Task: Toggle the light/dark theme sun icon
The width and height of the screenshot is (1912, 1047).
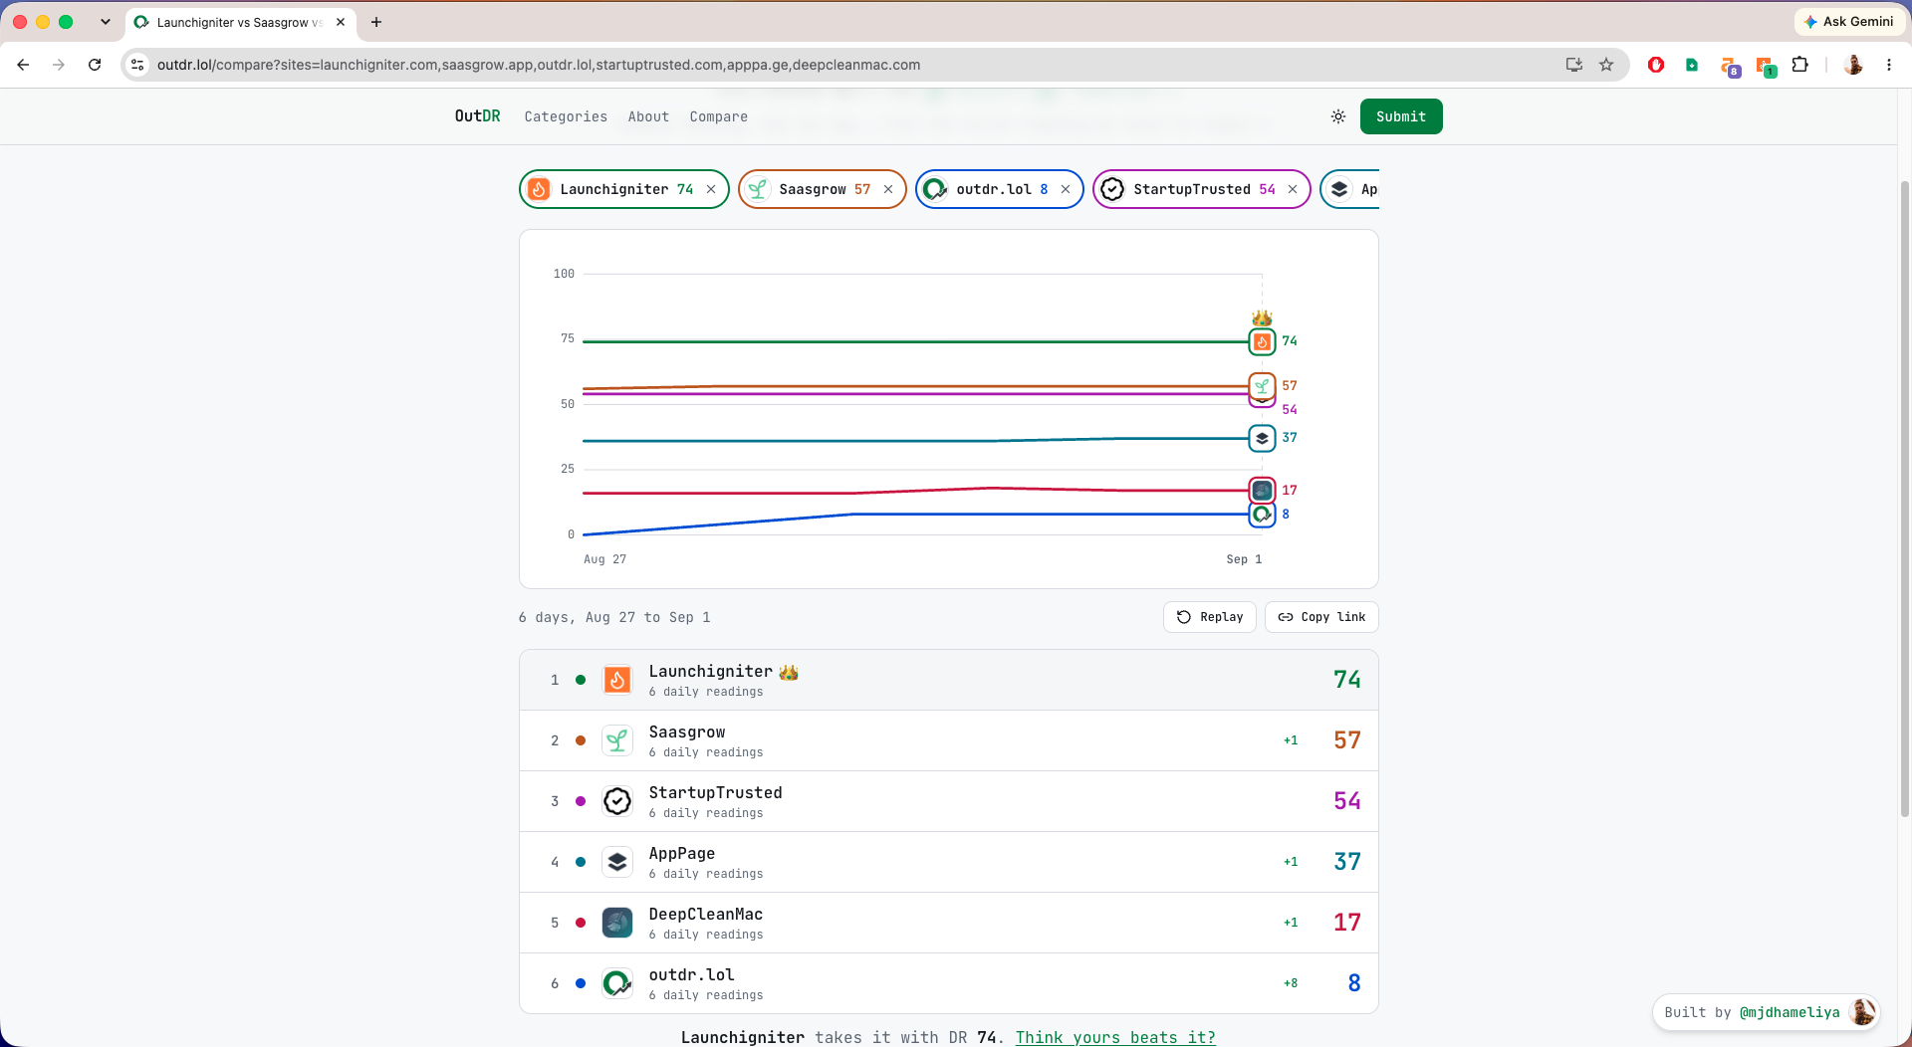Action: (1338, 116)
